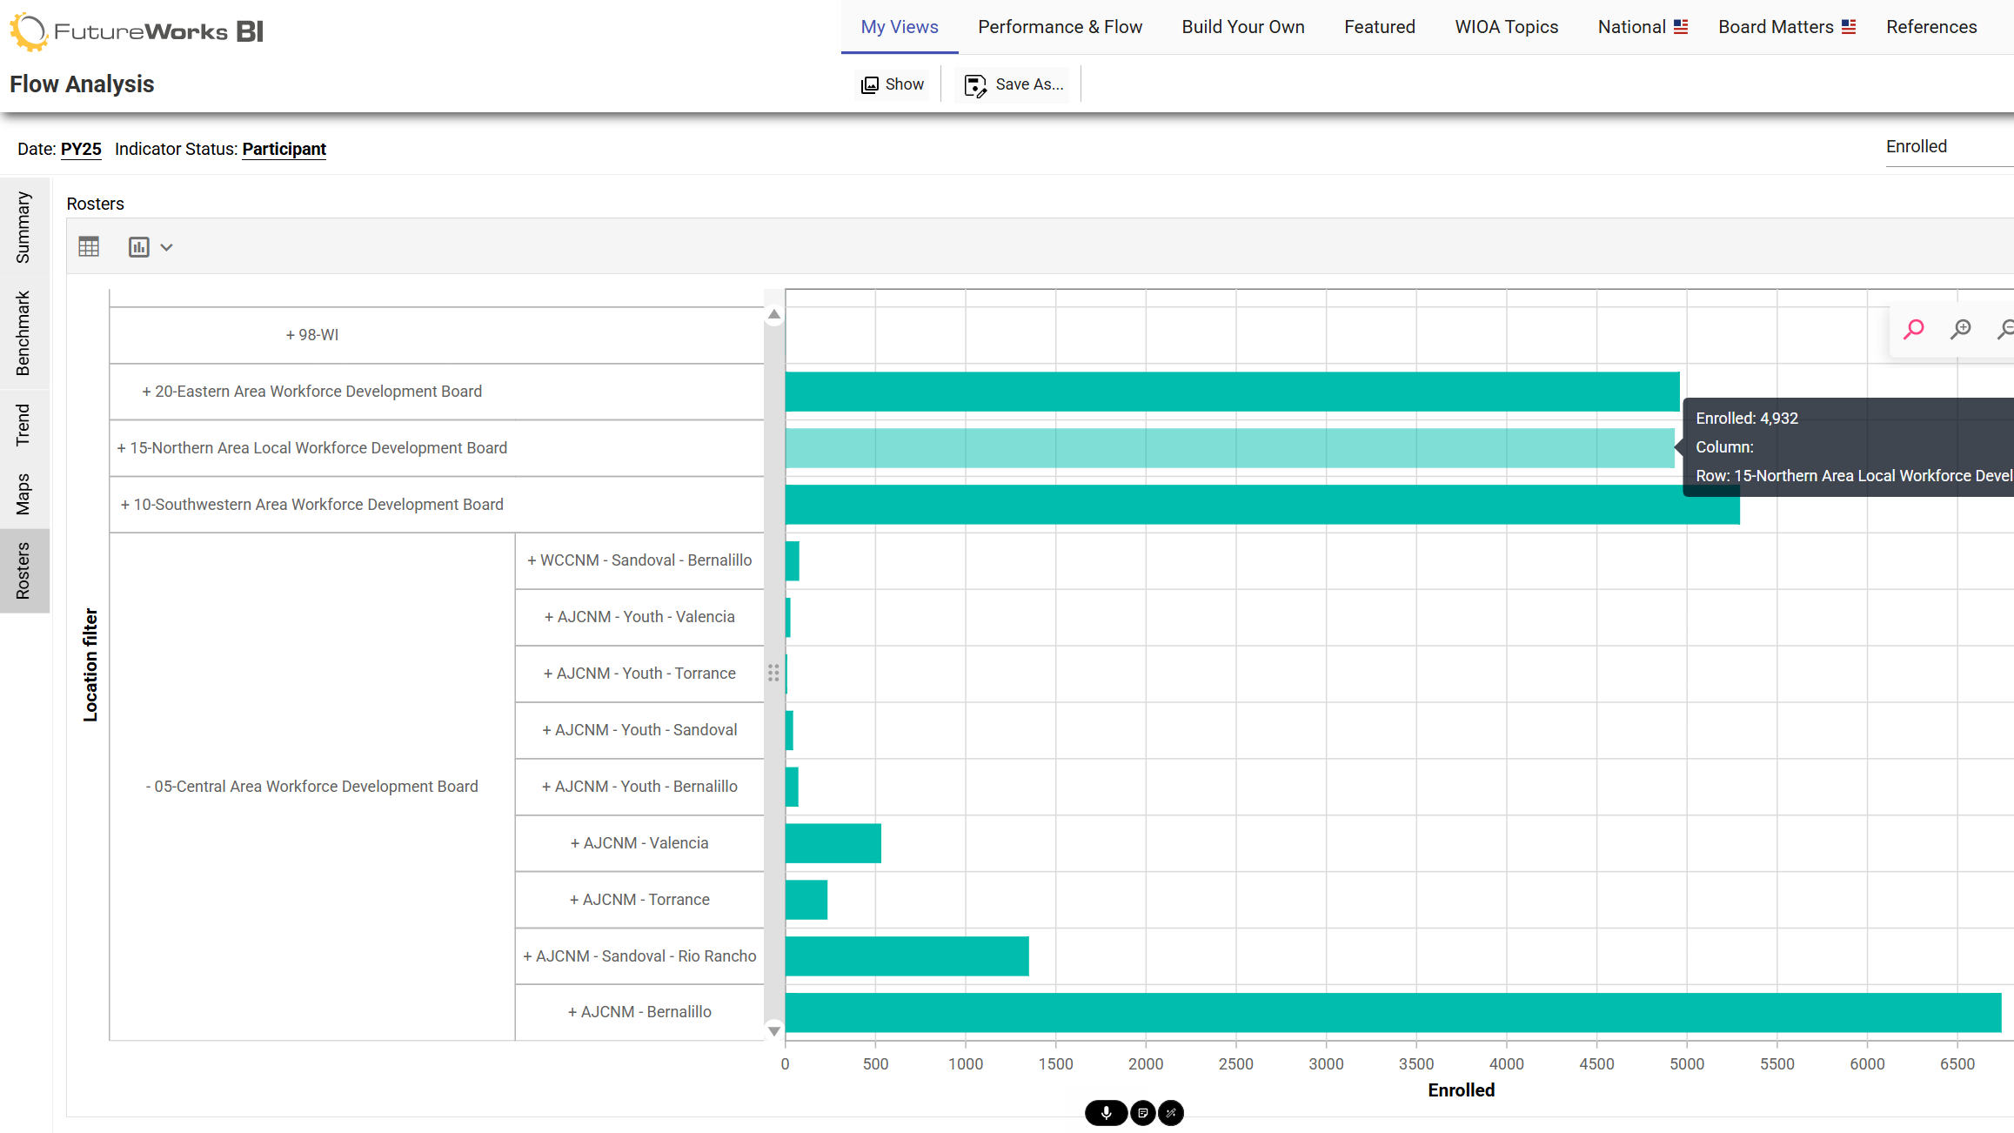
Task: Click the 10-Southwestern Area enrolled bar
Action: pos(1262,505)
